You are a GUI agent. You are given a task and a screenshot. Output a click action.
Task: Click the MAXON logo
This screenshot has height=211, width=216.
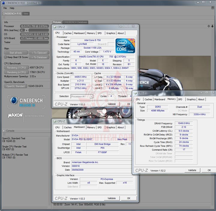click(15, 115)
